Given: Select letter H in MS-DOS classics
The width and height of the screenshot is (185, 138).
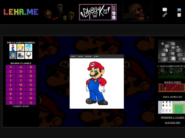Looking at the screenshot, I should coord(31,76).
